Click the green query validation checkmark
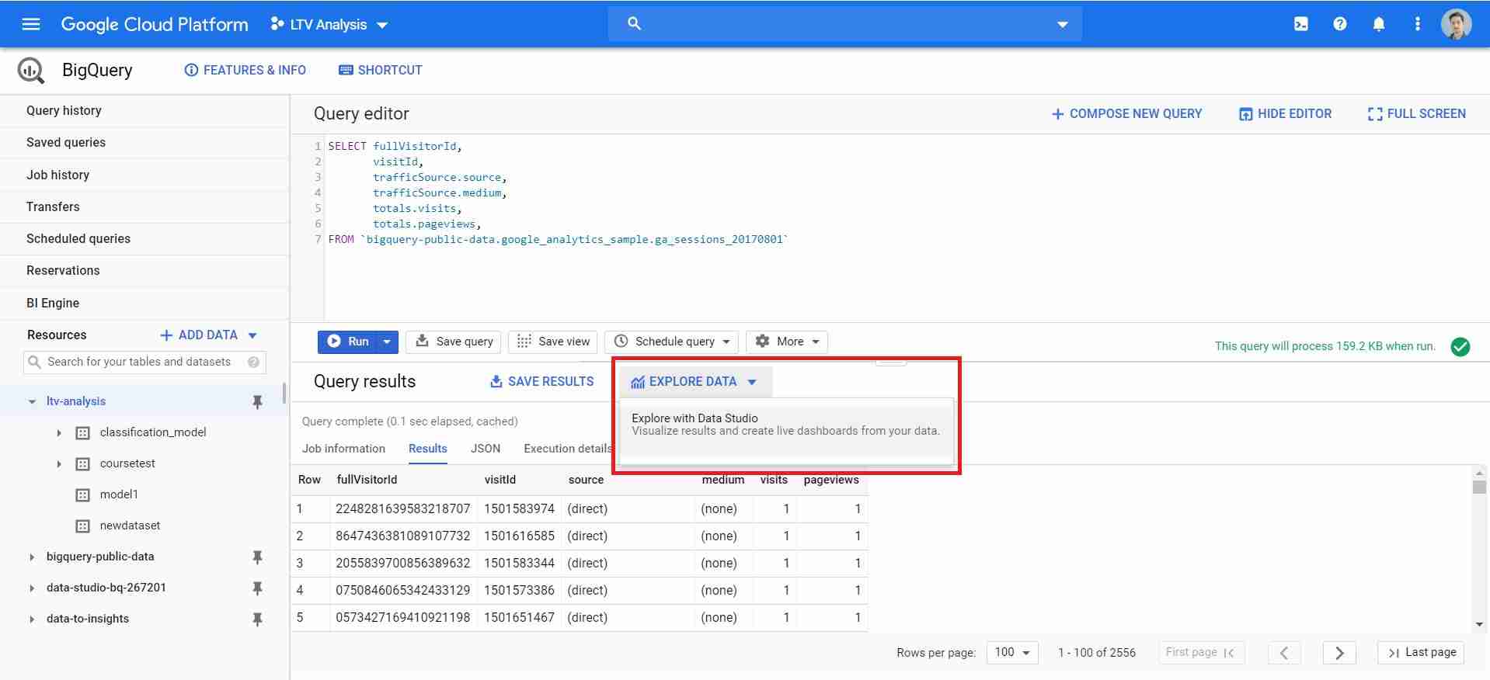The width and height of the screenshot is (1490, 680). [1460, 346]
